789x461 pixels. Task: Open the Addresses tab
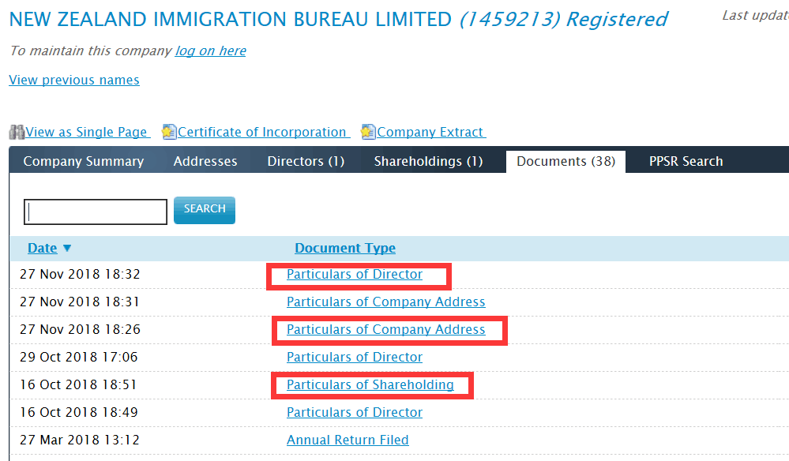coord(205,161)
